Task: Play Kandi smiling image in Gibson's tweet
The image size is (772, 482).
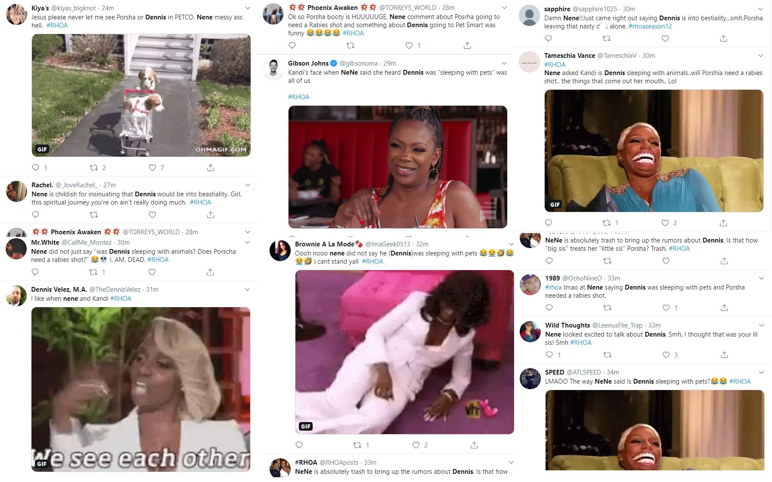Action: point(398,167)
